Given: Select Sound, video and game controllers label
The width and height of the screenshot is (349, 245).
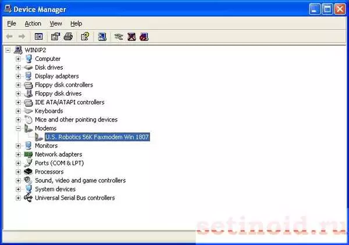Looking at the screenshot, I should [x=80, y=181].
